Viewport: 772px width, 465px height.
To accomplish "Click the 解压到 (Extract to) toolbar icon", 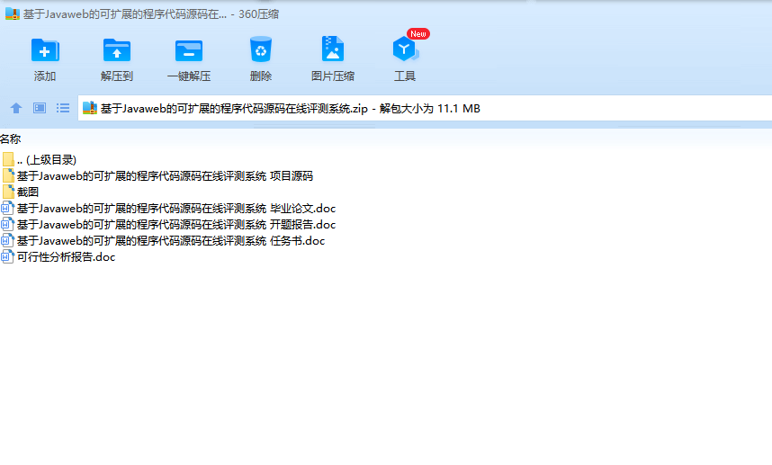I will (117, 50).
